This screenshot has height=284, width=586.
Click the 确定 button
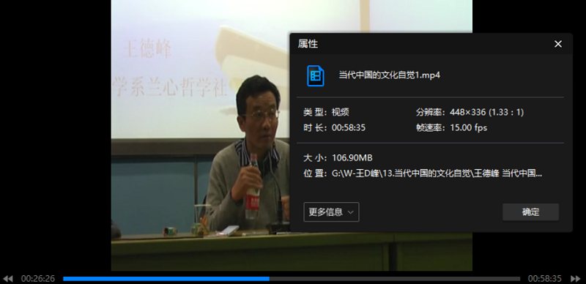(530, 212)
